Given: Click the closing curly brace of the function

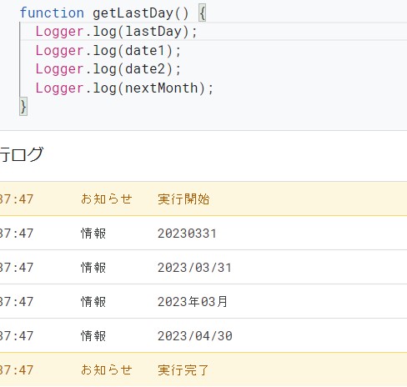Looking at the screenshot, I should (x=23, y=107).
